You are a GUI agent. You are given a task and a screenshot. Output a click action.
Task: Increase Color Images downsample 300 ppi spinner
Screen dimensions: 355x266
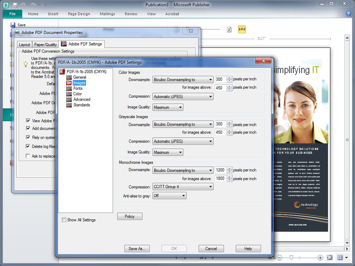coord(229,78)
